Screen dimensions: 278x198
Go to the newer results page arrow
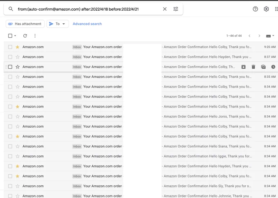(249, 36)
